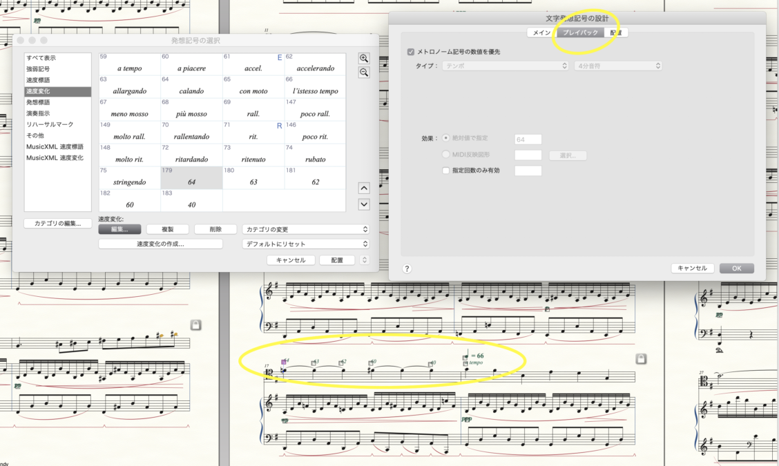Viewport: 779px width, 466px height.
Task: Open the 4分音符 note value dropdown
Action: tap(618, 66)
